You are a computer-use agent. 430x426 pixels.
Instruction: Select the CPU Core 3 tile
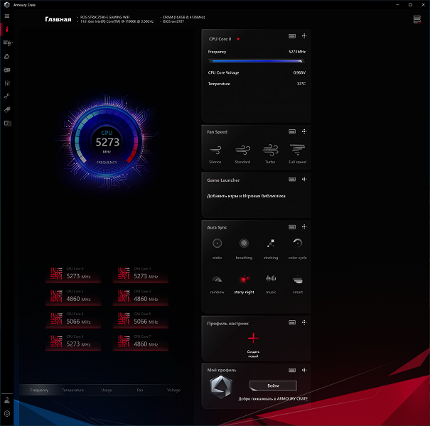pyautogui.click(x=141, y=296)
